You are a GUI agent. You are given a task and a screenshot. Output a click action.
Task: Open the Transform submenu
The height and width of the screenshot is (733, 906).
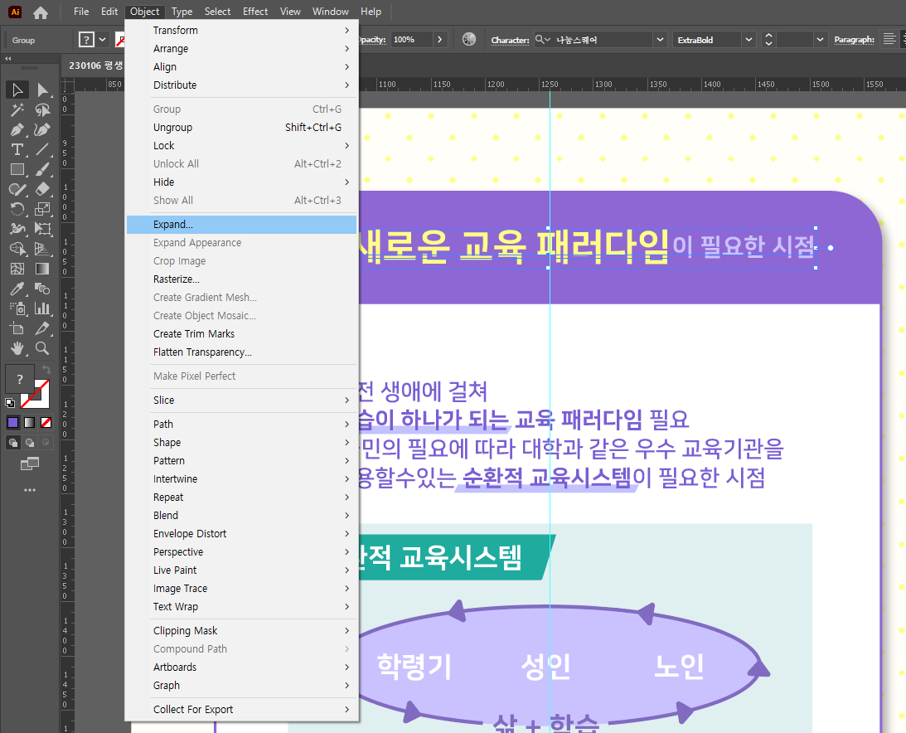coord(241,30)
